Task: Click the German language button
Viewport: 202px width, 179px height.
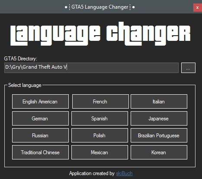Action: [x=40, y=118]
